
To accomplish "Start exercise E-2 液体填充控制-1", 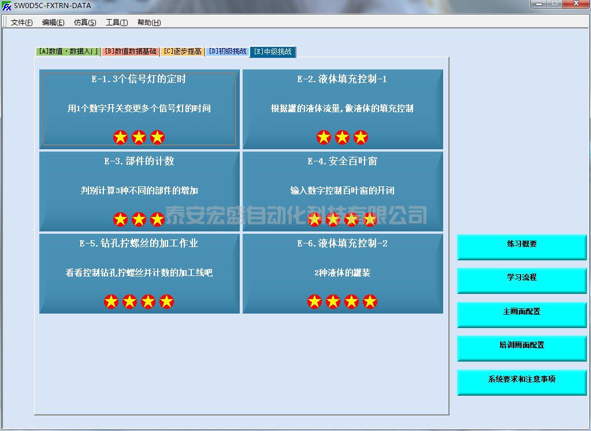I will coord(343,109).
